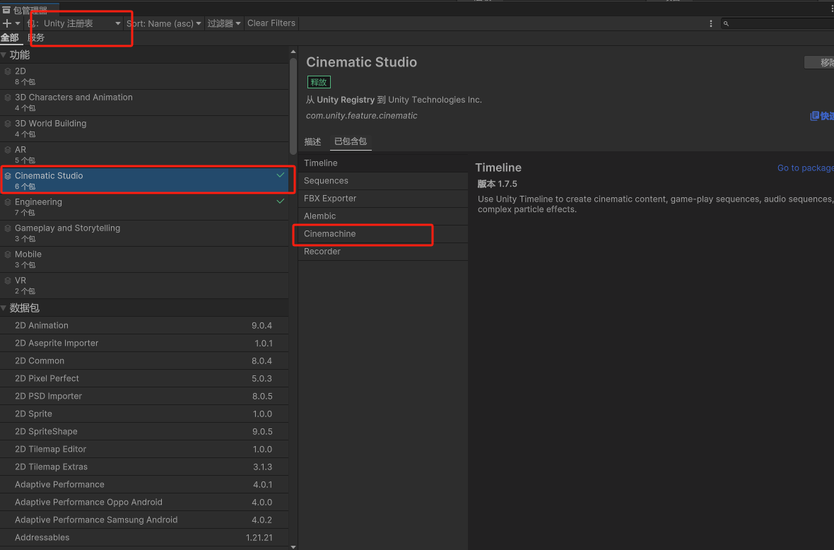Select the 2D Sprite package

[x=145, y=414]
